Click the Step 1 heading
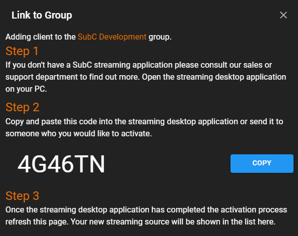The image size is (298, 236). (x=22, y=51)
